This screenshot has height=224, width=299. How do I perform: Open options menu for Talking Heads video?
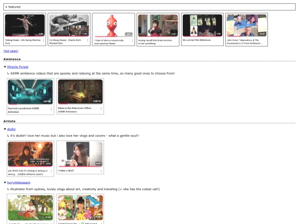44,40
